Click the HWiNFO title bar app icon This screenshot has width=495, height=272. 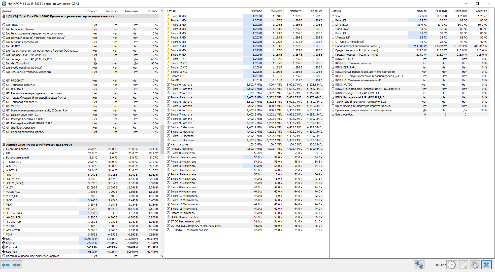[4, 4]
